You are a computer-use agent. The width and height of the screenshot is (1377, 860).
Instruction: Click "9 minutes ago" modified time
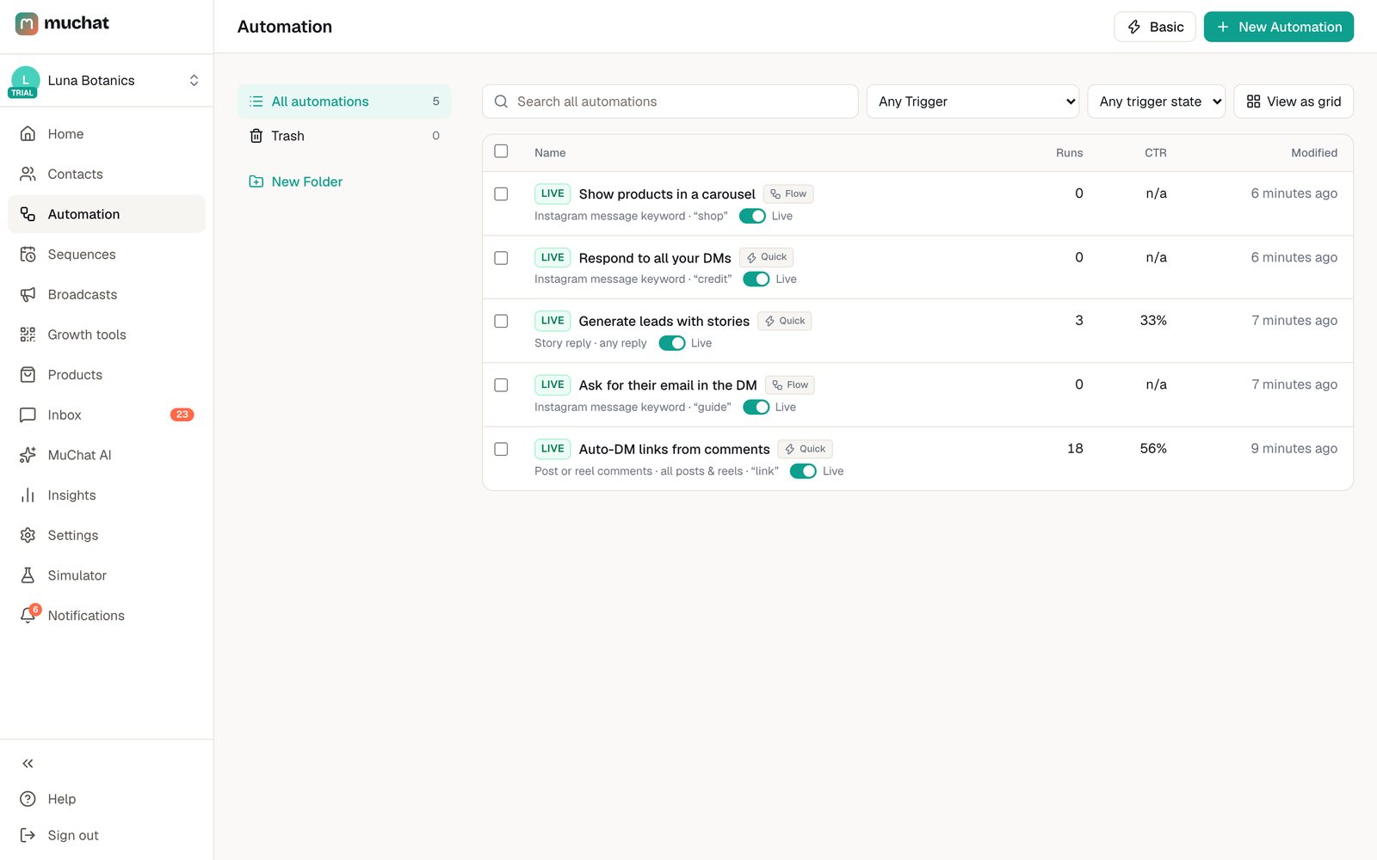coord(1294,449)
